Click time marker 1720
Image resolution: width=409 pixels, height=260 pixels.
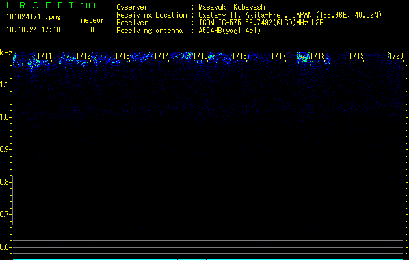pos(396,56)
